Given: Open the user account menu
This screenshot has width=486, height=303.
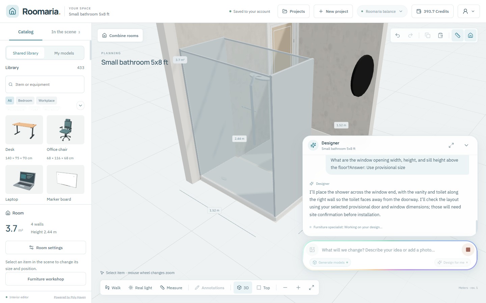Looking at the screenshot, I should click(x=469, y=11).
